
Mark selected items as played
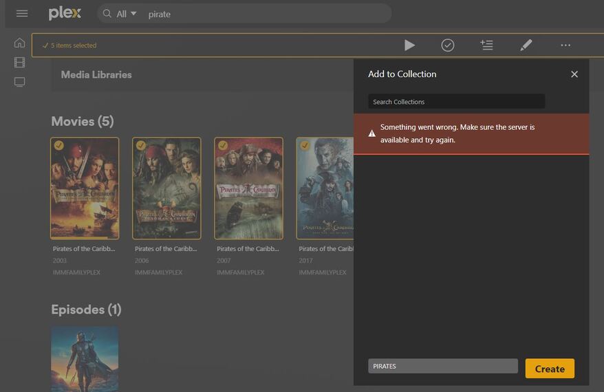[x=448, y=45]
